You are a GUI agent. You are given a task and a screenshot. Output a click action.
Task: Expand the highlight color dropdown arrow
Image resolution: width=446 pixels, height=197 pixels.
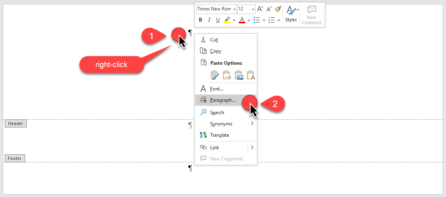point(234,20)
